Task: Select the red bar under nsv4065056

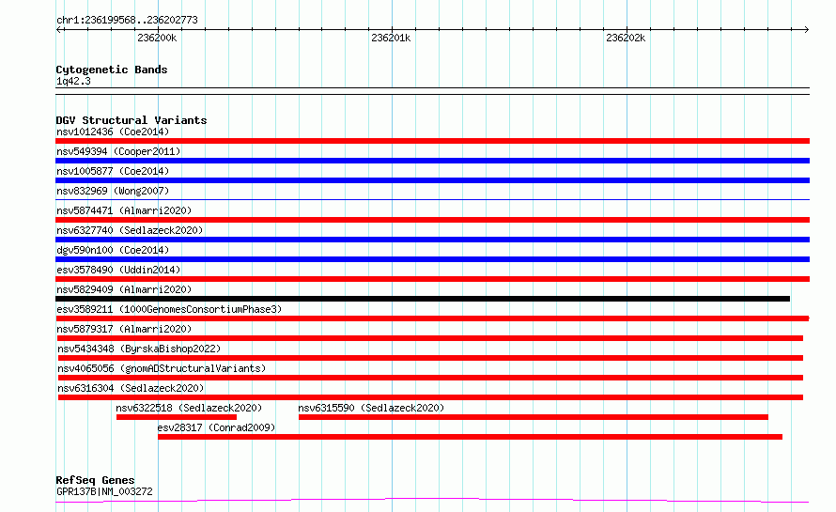Action: coord(430,378)
